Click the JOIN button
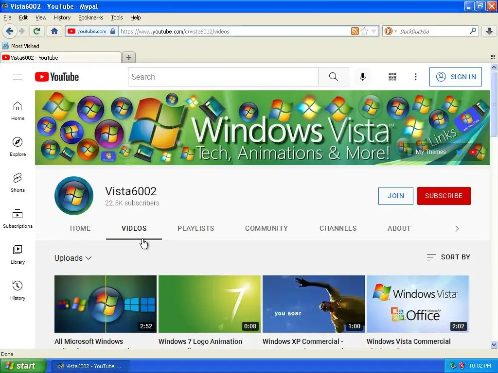Viewport: 498px width, 373px height. [396, 196]
